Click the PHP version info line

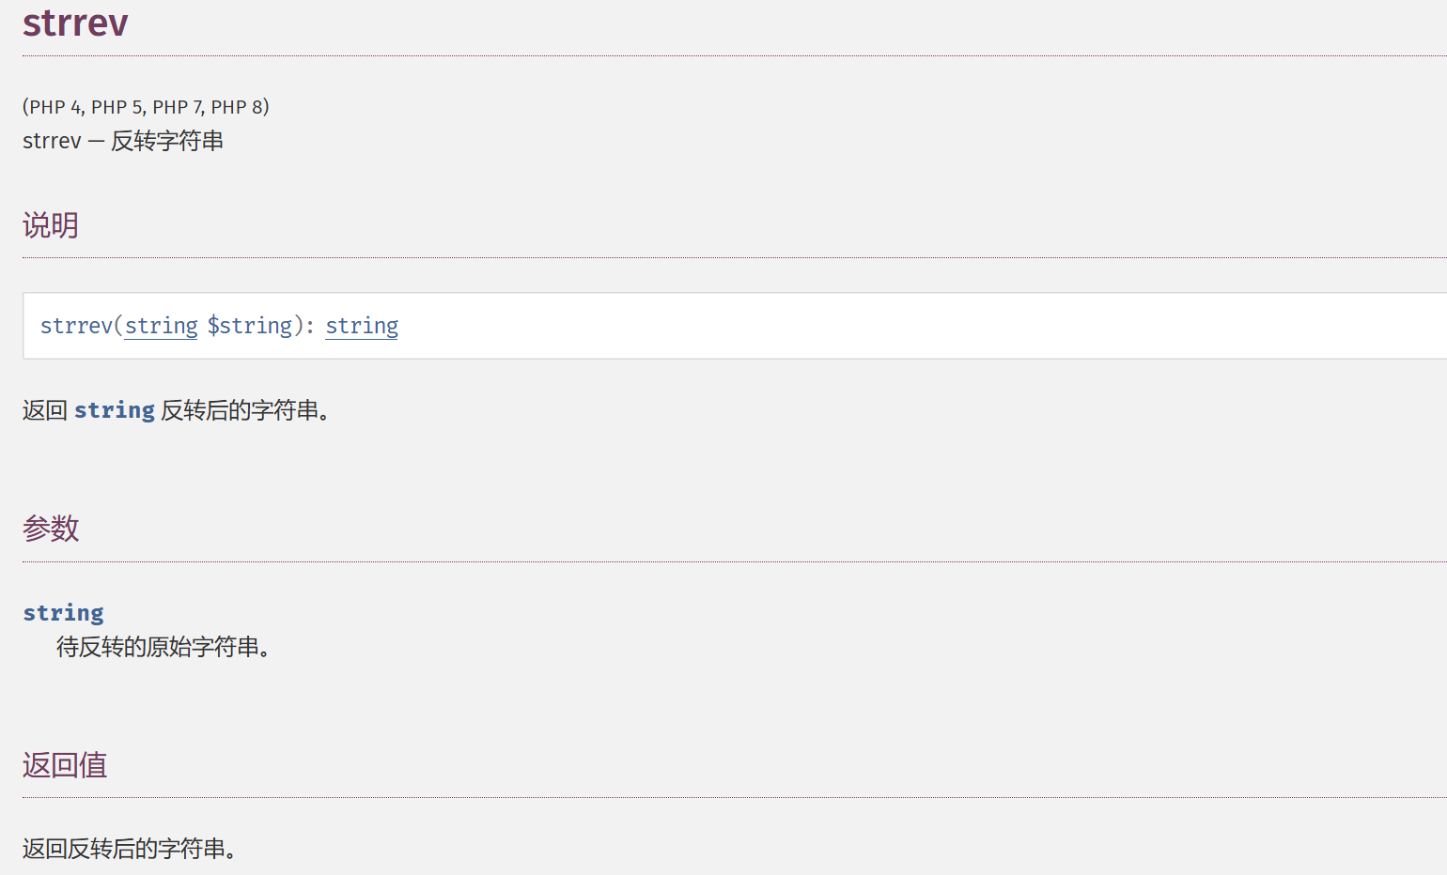coord(146,107)
